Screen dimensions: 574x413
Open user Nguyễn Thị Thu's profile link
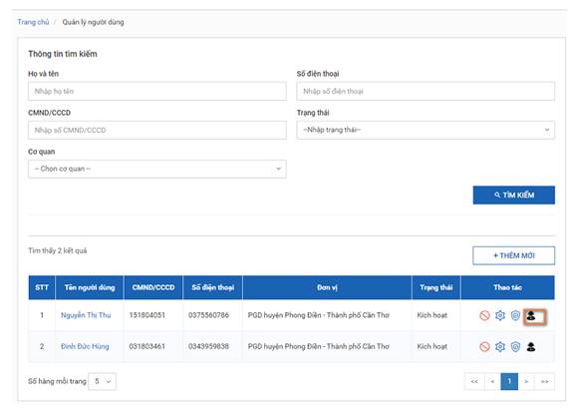pyautogui.click(x=86, y=315)
